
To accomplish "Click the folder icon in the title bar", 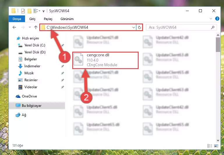I will 13,11.
